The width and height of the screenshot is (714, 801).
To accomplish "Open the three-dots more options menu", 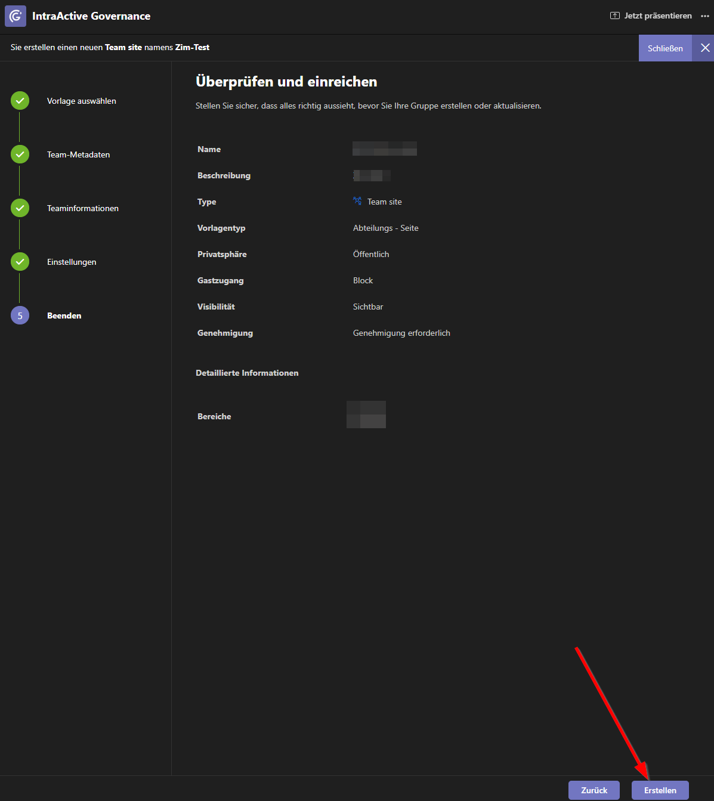I will (705, 16).
